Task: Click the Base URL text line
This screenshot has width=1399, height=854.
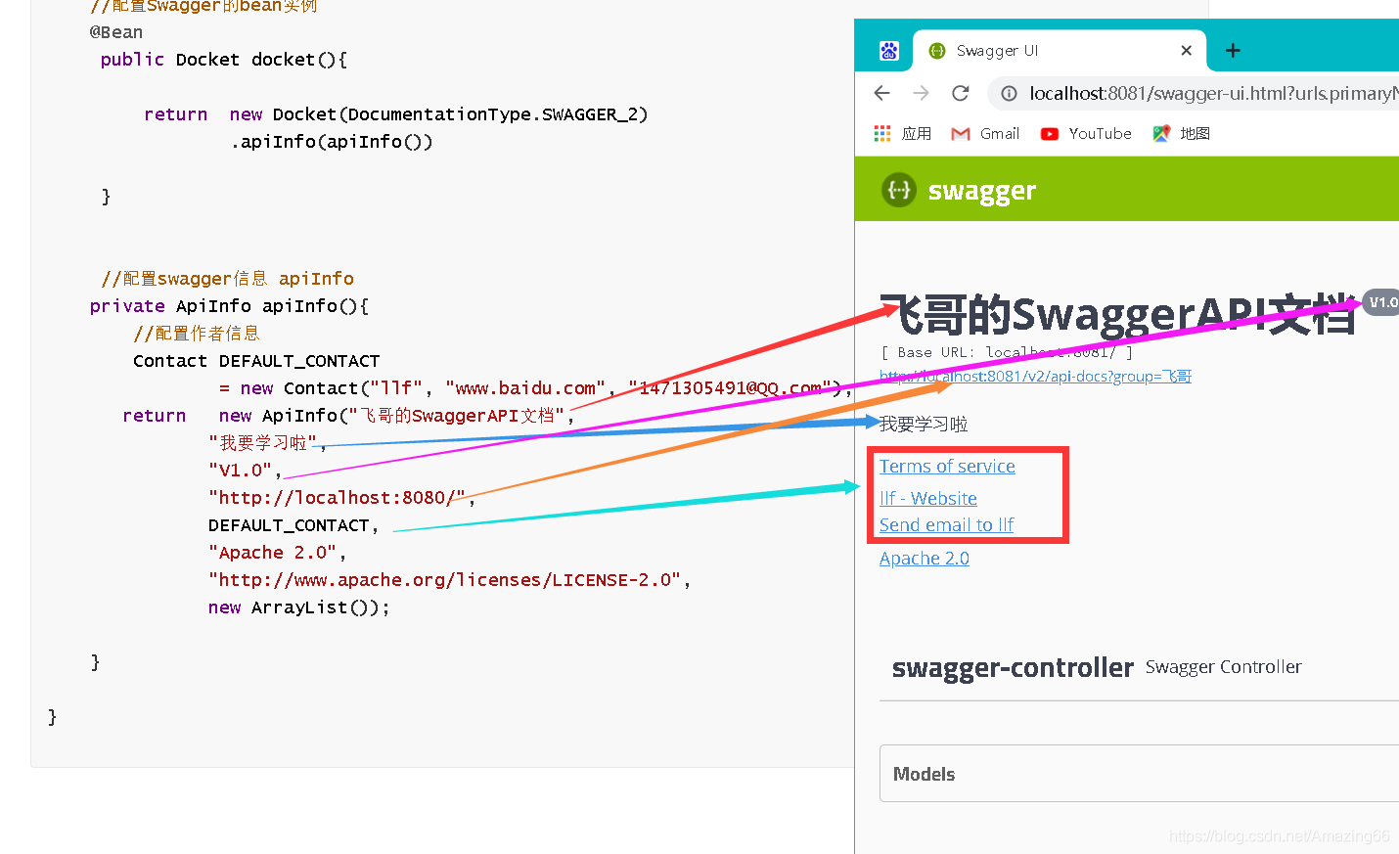Action: (1007, 352)
